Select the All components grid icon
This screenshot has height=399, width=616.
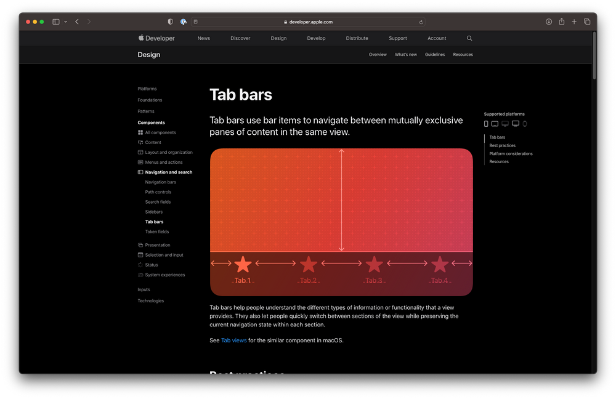tap(141, 132)
